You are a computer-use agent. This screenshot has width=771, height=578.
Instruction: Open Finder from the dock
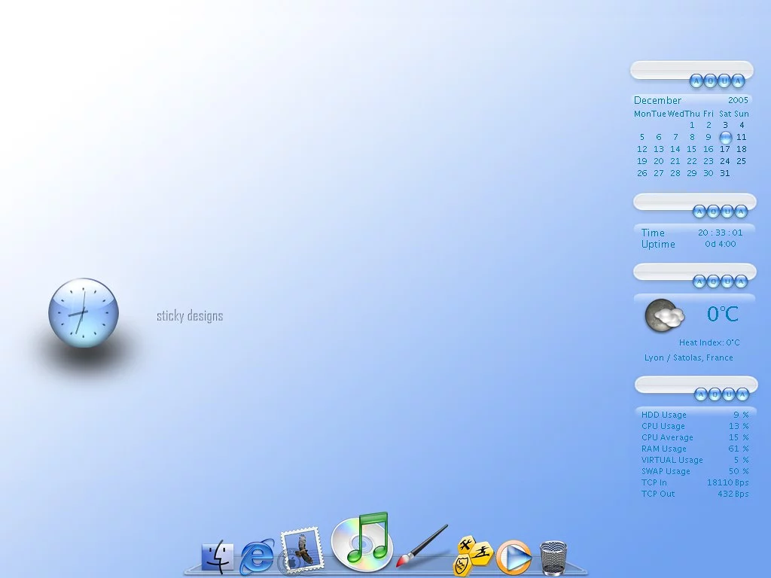click(217, 557)
